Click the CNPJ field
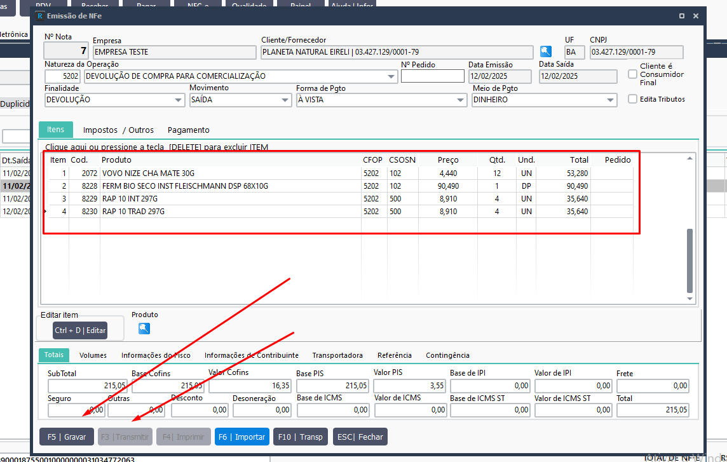This screenshot has height=462, width=727. (637, 52)
